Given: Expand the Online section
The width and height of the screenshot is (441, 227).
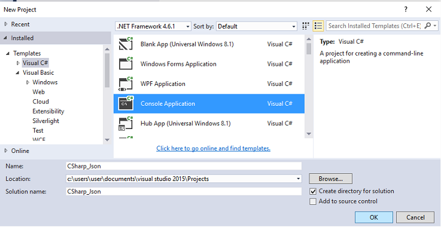Looking at the screenshot, I should coord(6,151).
